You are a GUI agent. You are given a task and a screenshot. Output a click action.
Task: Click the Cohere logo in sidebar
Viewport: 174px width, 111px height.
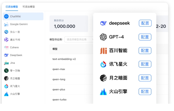(6, 47)
